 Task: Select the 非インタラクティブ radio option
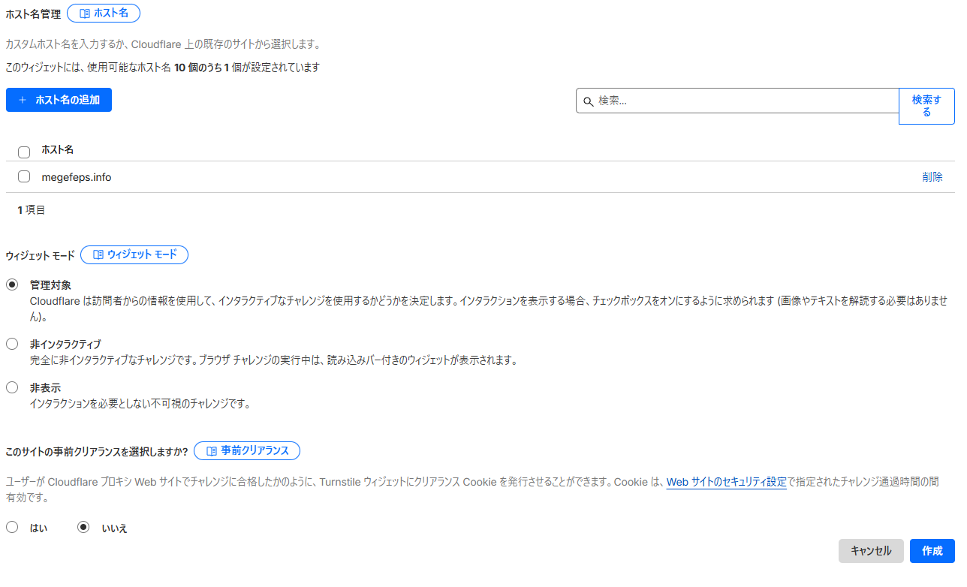click(x=12, y=344)
